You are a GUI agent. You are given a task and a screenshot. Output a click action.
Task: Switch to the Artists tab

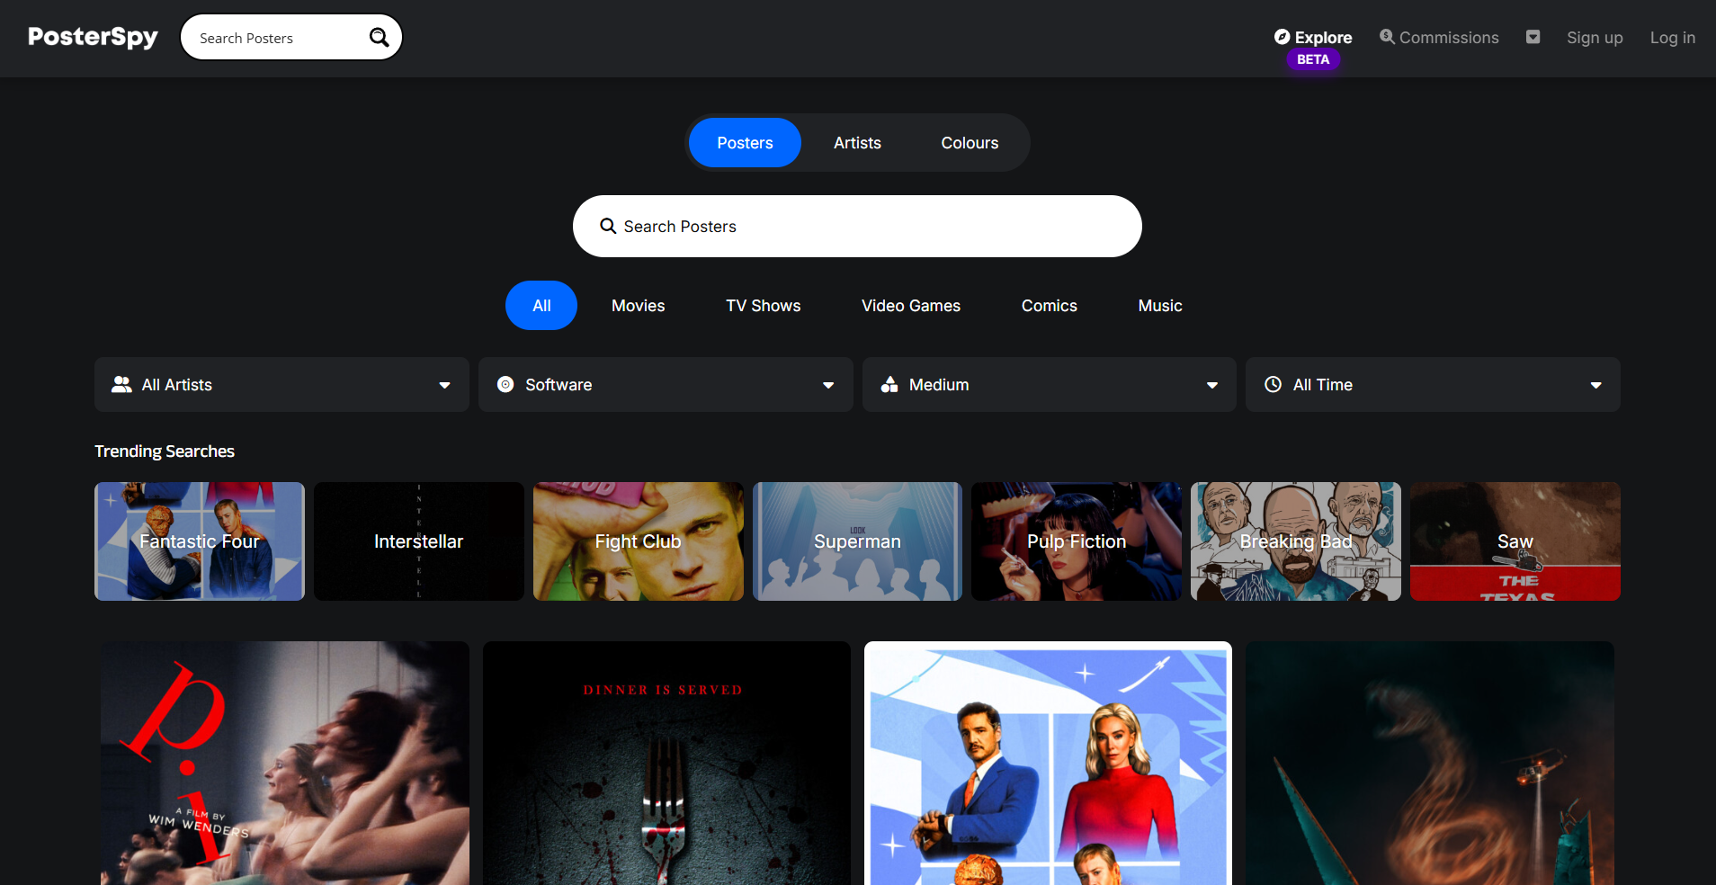pyautogui.click(x=857, y=143)
